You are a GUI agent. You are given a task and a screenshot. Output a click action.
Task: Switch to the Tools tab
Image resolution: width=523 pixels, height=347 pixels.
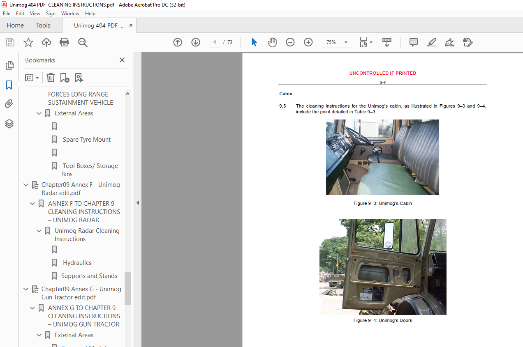43,25
